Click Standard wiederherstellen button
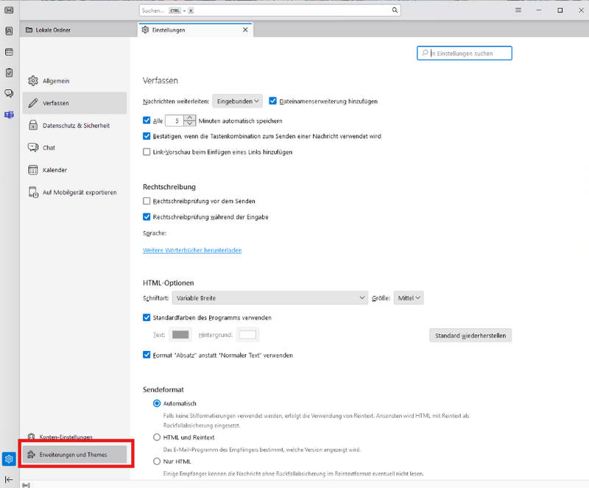The width and height of the screenshot is (589, 488). [x=470, y=336]
